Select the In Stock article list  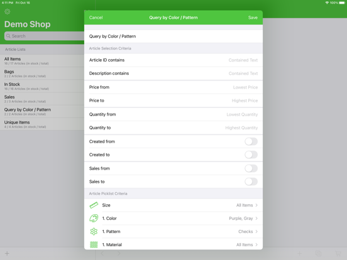[x=42, y=86]
